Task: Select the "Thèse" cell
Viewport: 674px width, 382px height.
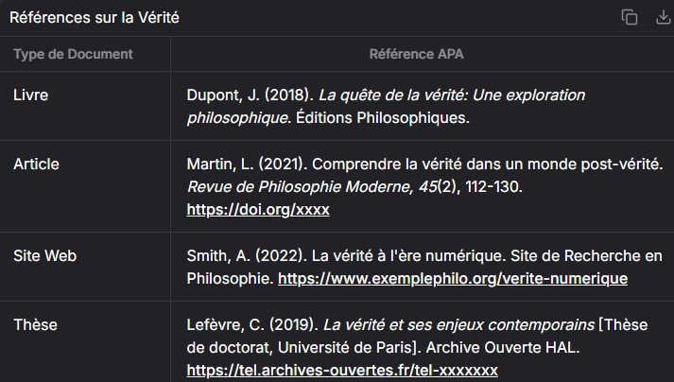Action: (35, 324)
